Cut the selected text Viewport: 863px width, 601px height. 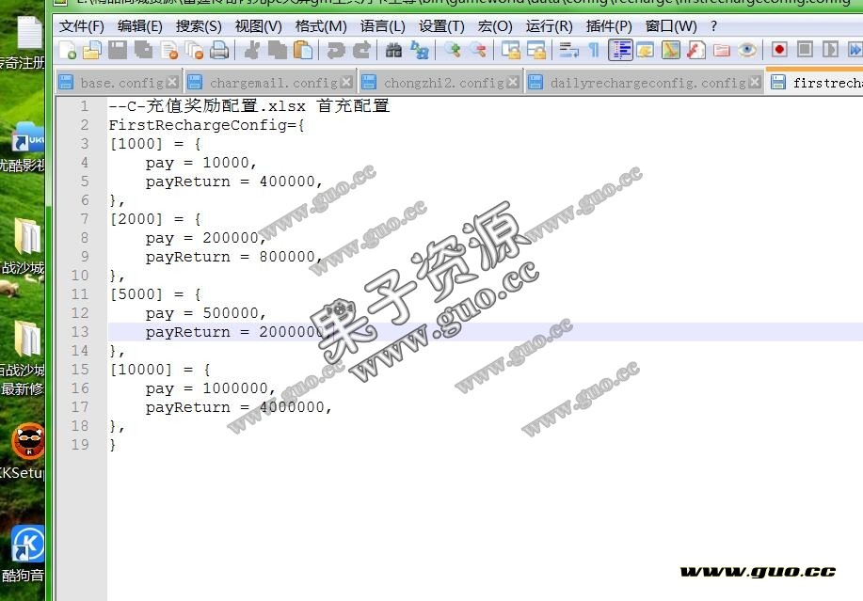click(252, 52)
